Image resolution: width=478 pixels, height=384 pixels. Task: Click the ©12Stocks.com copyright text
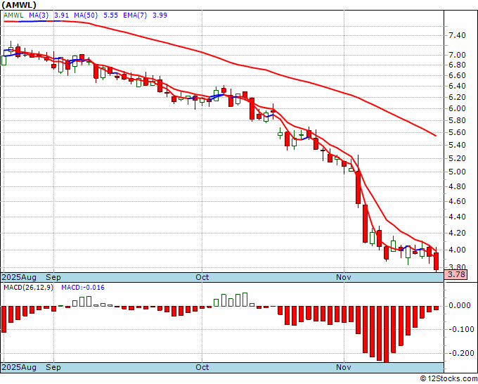click(x=448, y=379)
